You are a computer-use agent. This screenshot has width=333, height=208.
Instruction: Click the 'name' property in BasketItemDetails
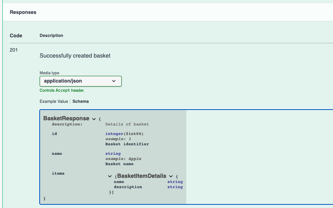tap(119, 182)
